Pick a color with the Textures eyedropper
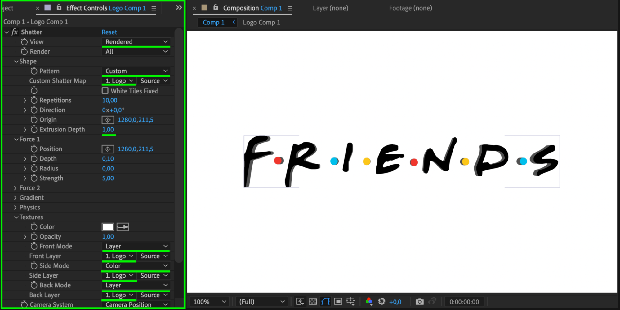The image size is (620, 310). (x=123, y=227)
